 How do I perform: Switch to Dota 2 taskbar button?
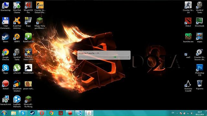(x=60, y=113)
